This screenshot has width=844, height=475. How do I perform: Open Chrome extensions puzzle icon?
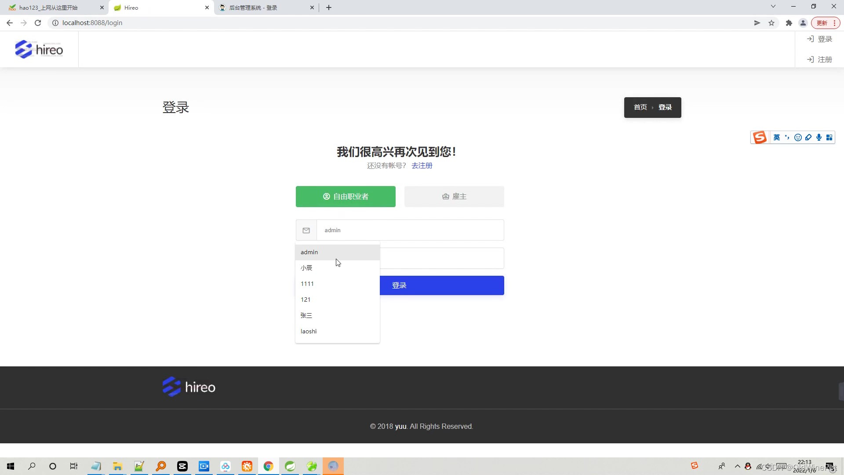tap(789, 22)
